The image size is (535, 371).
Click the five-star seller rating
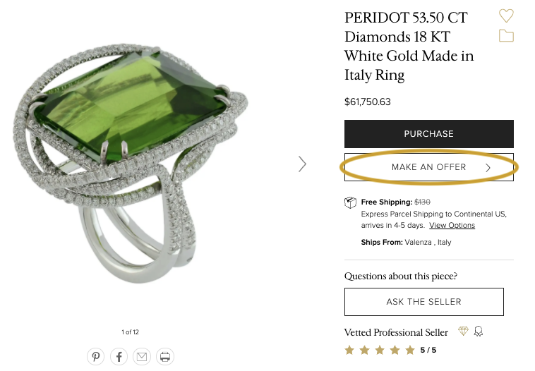[x=380, y=350]
